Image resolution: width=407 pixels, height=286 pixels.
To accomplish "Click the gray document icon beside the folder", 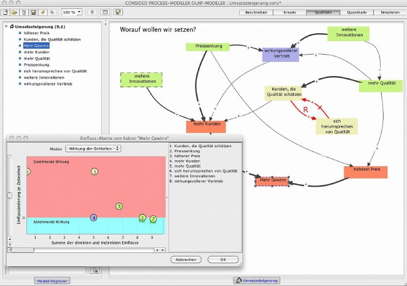I will (x=24, y=12).
